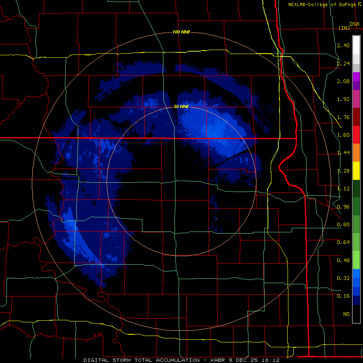Viewport: 363px width, 363px height.
Task: Click the 1.28 legend value
Action: click(x=343, y=171)
